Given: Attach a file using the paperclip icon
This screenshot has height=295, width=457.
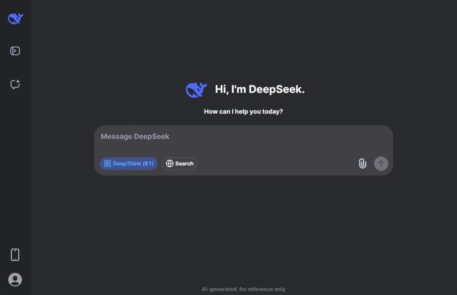Looking at the screenshot, I should (362, 163).
